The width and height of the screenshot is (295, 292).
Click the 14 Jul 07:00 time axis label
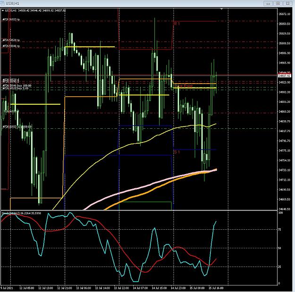tap(140, 288)
